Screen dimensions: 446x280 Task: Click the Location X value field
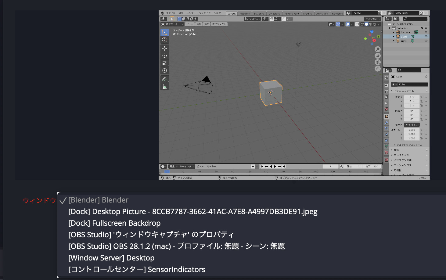(x=412, y=97)
